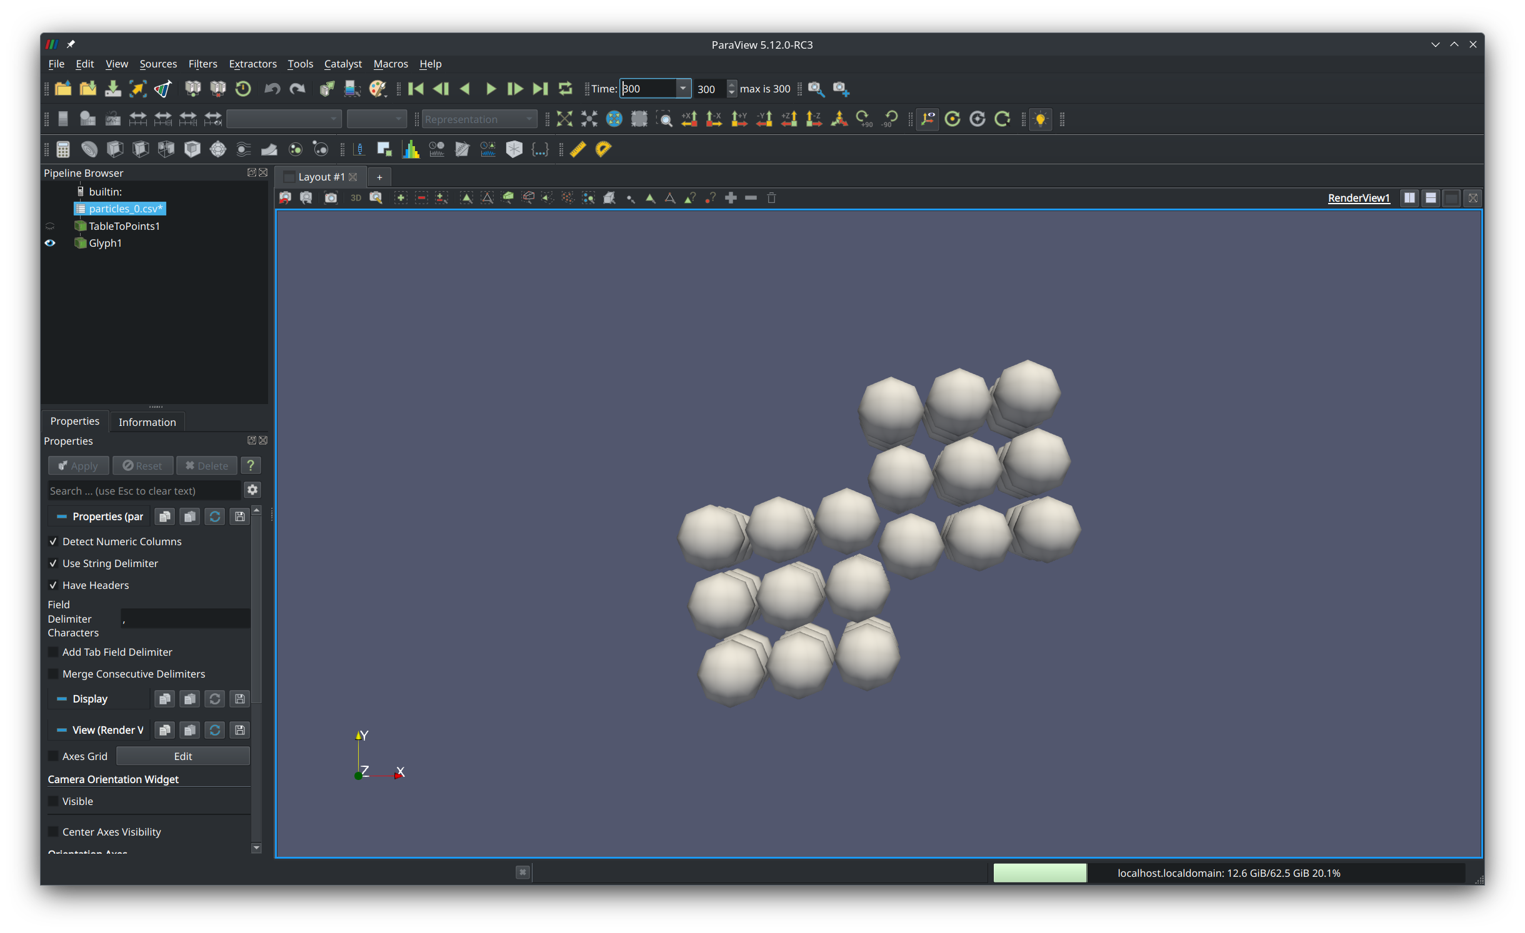Click the Light Kit bulb icon

1040,119
